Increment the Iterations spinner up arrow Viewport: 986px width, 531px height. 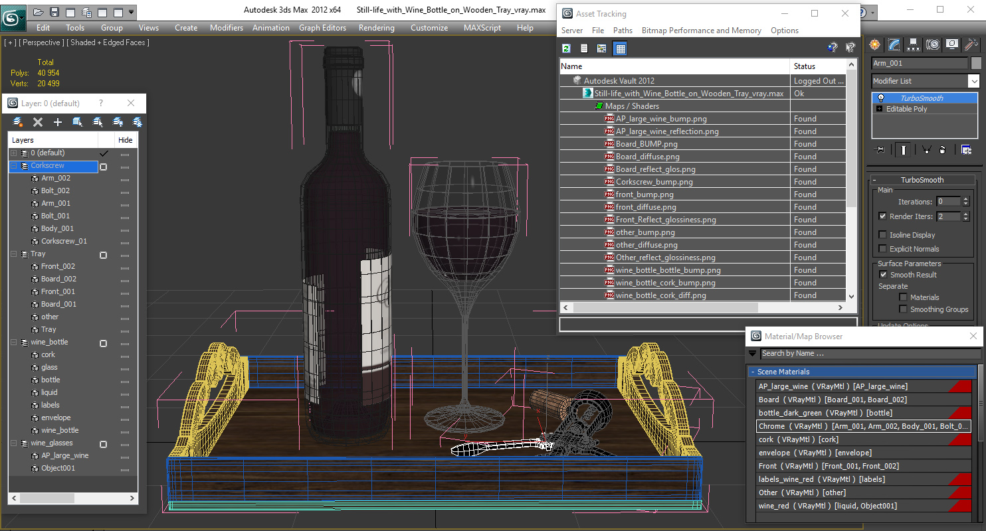pos(965,199)
